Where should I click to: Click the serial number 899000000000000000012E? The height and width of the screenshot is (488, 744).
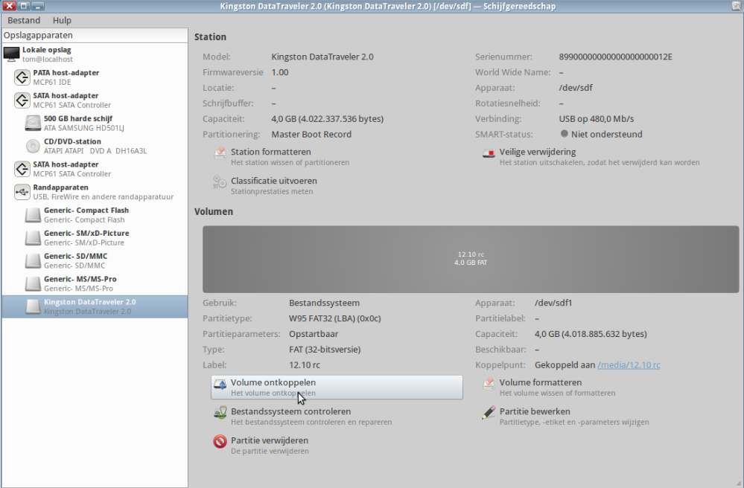click(615, 57)
